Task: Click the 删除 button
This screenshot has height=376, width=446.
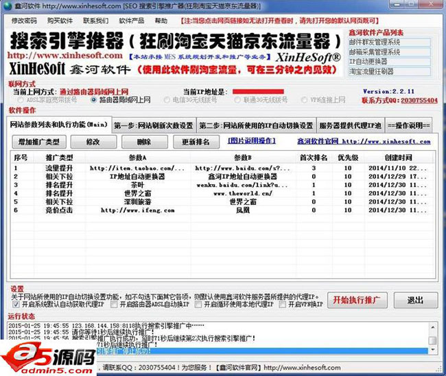Action: pos(145,142)
